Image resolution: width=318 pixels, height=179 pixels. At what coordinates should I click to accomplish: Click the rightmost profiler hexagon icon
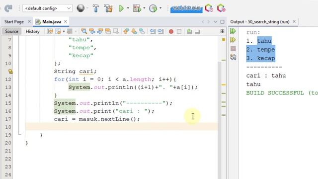(x=221, y=8)
